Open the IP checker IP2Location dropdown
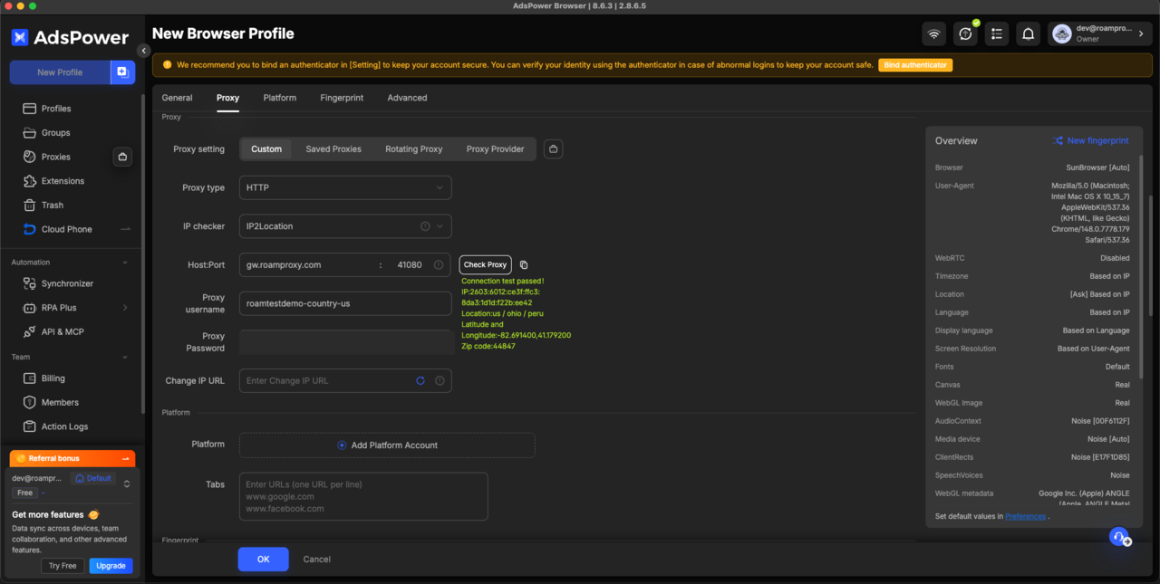This screenshot has width=1160, height=584. pos(345,226)
